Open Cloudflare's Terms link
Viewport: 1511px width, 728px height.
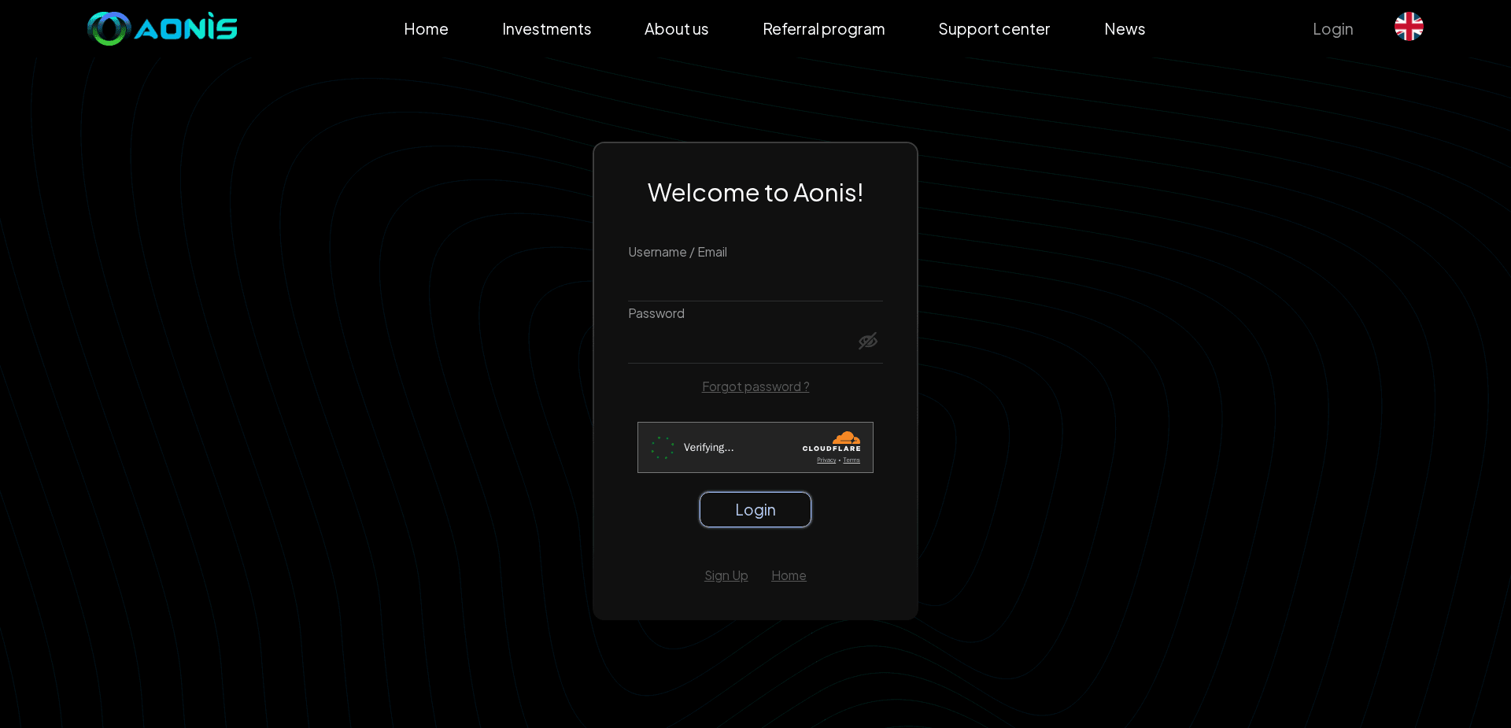tap(851, 460)
